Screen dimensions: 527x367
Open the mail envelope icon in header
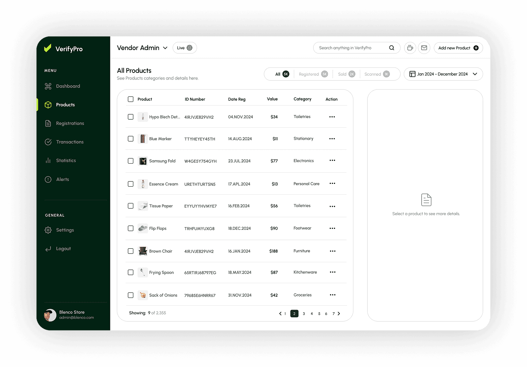point(424,48)
